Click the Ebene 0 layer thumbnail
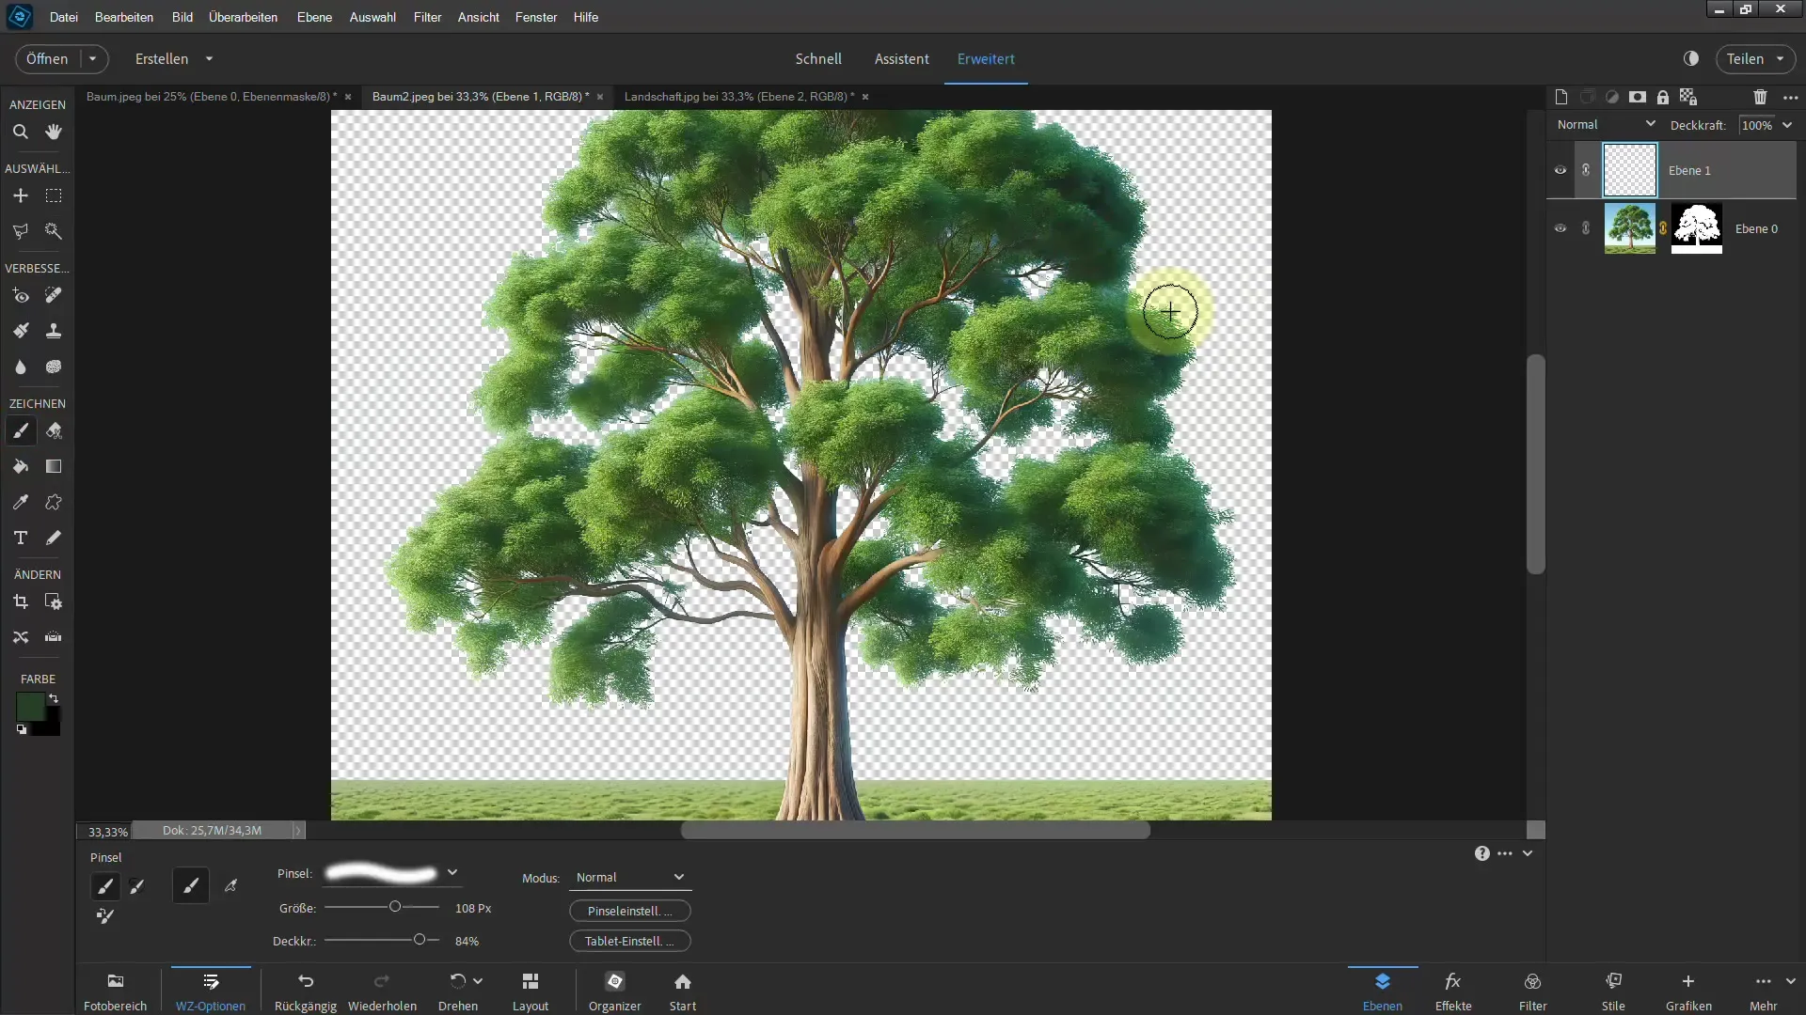The width and height of the screenshot is (1806, 1015). click(x=1630, y=228)
